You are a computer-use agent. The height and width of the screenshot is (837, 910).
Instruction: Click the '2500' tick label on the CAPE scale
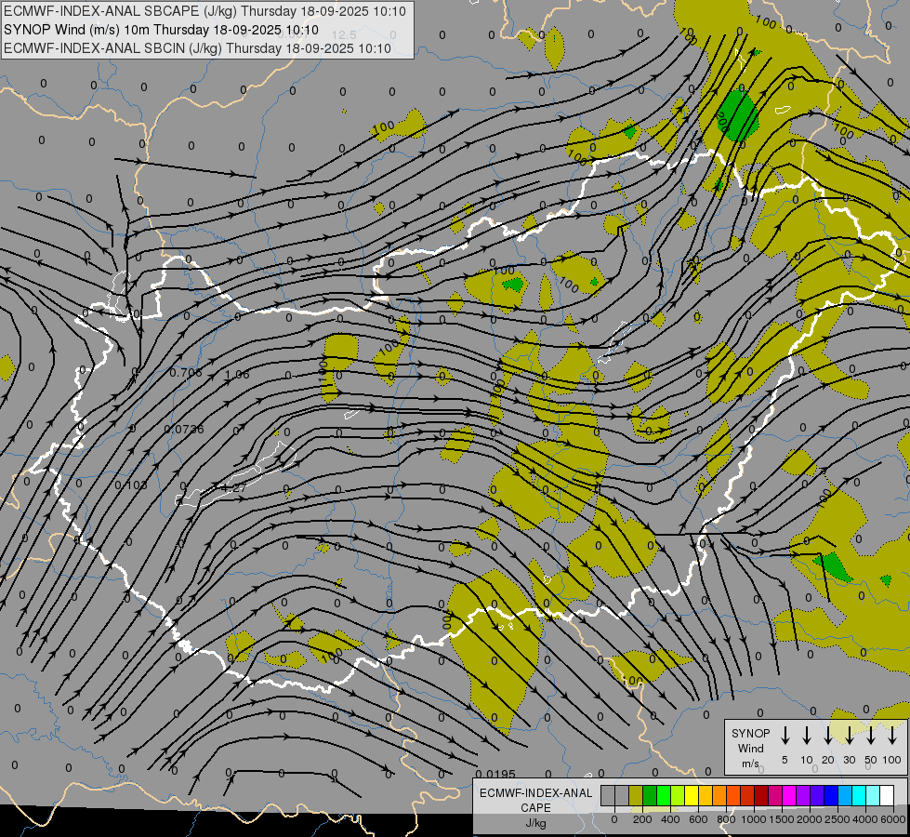837,819
